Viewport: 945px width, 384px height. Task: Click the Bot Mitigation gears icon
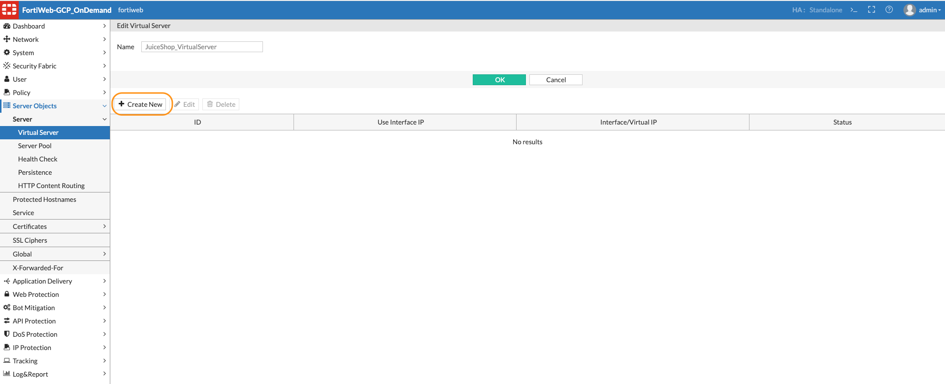point(7,307)
